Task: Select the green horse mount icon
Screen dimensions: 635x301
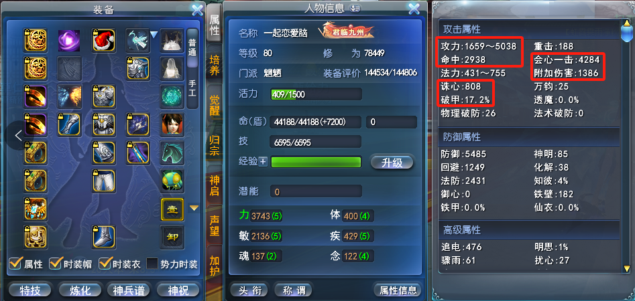Action: click(172, 153)
